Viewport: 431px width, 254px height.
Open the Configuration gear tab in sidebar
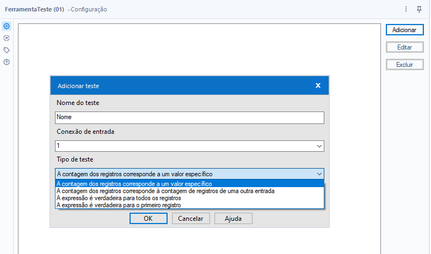point(7,26)
